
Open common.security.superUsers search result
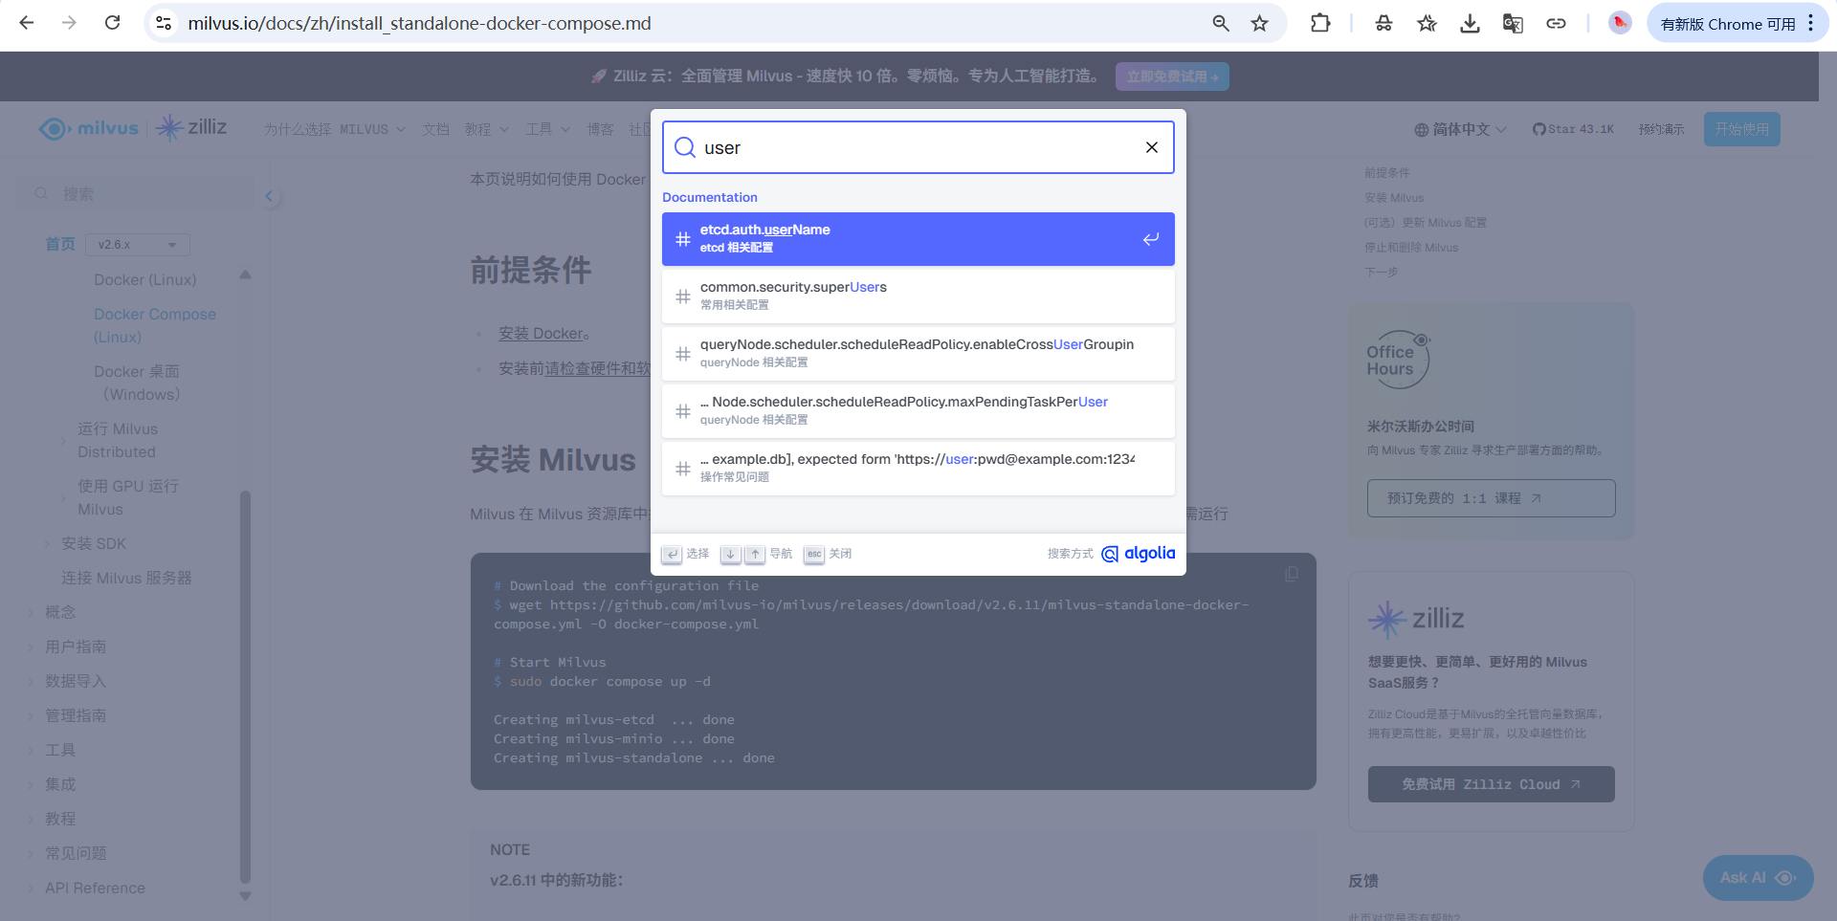[918, 296]
